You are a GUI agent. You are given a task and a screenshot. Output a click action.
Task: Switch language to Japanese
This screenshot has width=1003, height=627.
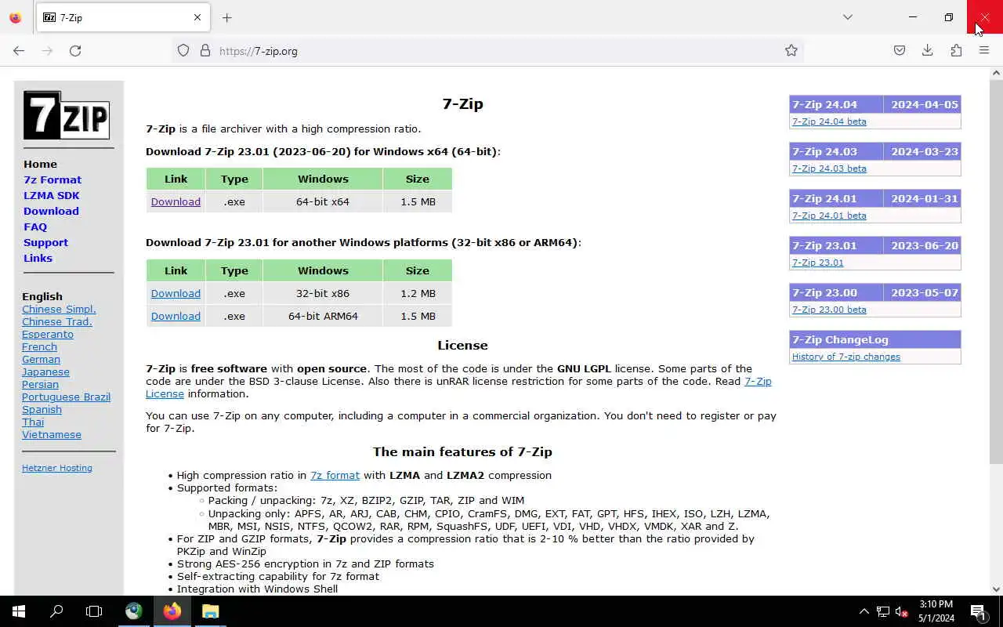[45, 371]
